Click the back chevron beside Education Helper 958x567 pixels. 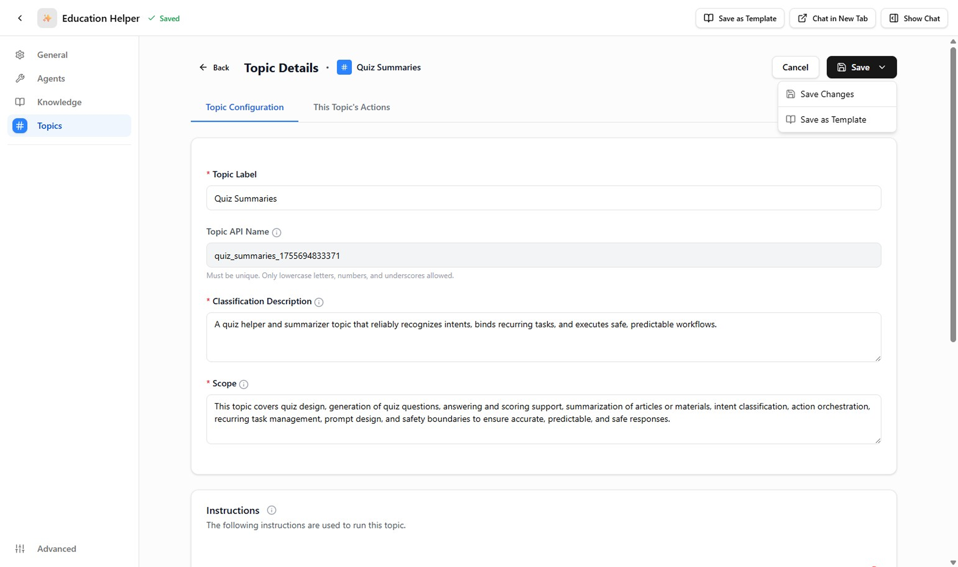(x=20, y=18)
